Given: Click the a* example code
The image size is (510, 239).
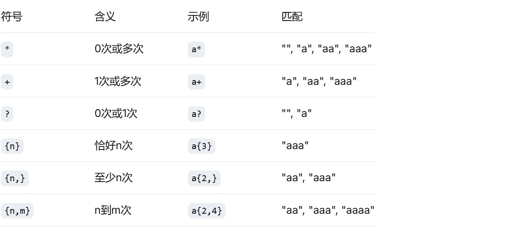Looking at the screenshot, I should coord(196,49).
